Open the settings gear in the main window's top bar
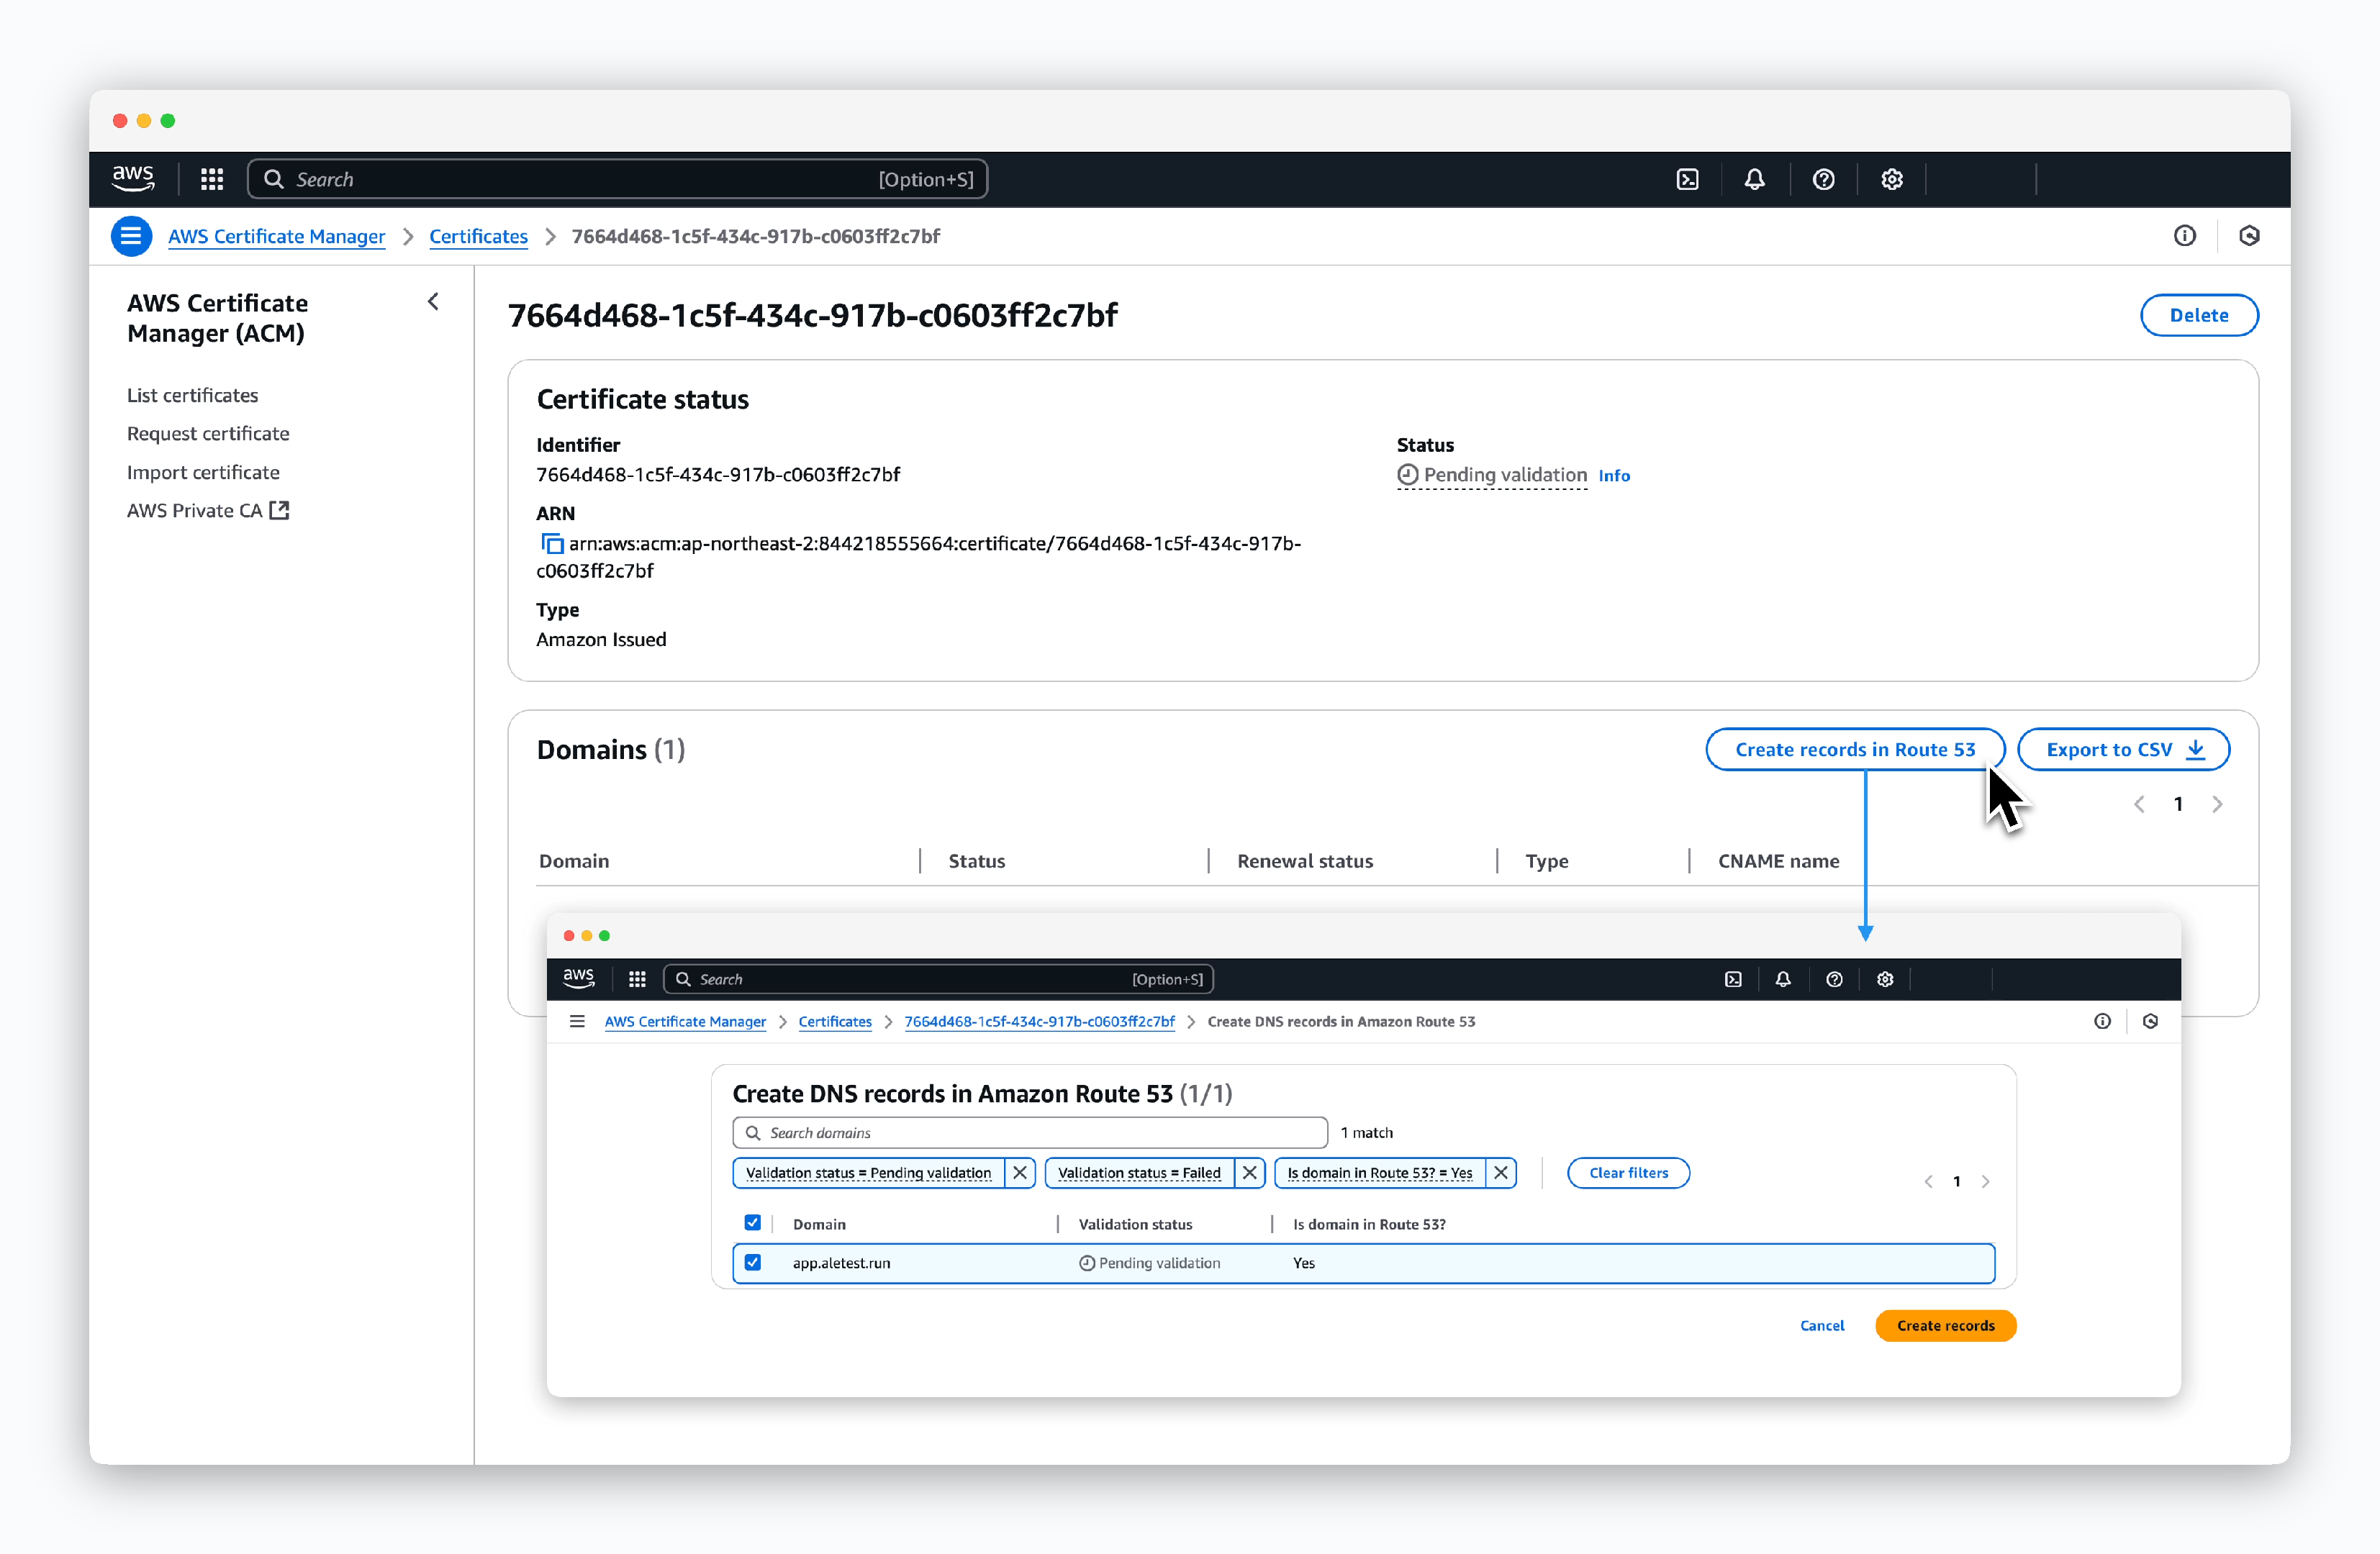This screenshot has width=2380, height=1554. [x=1891, y=179]
